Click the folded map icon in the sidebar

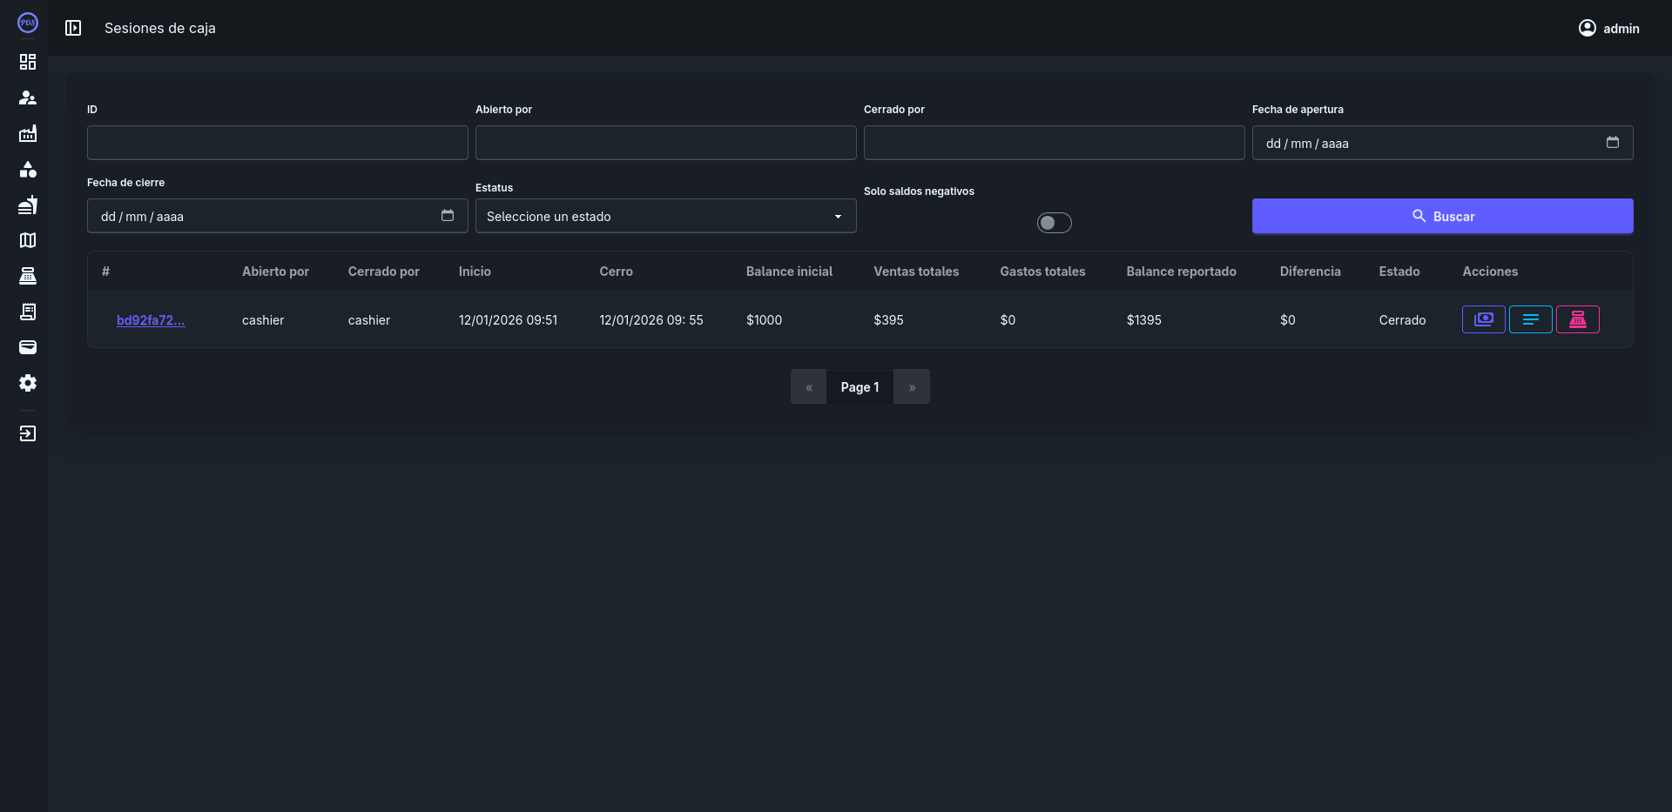[28, 240]
